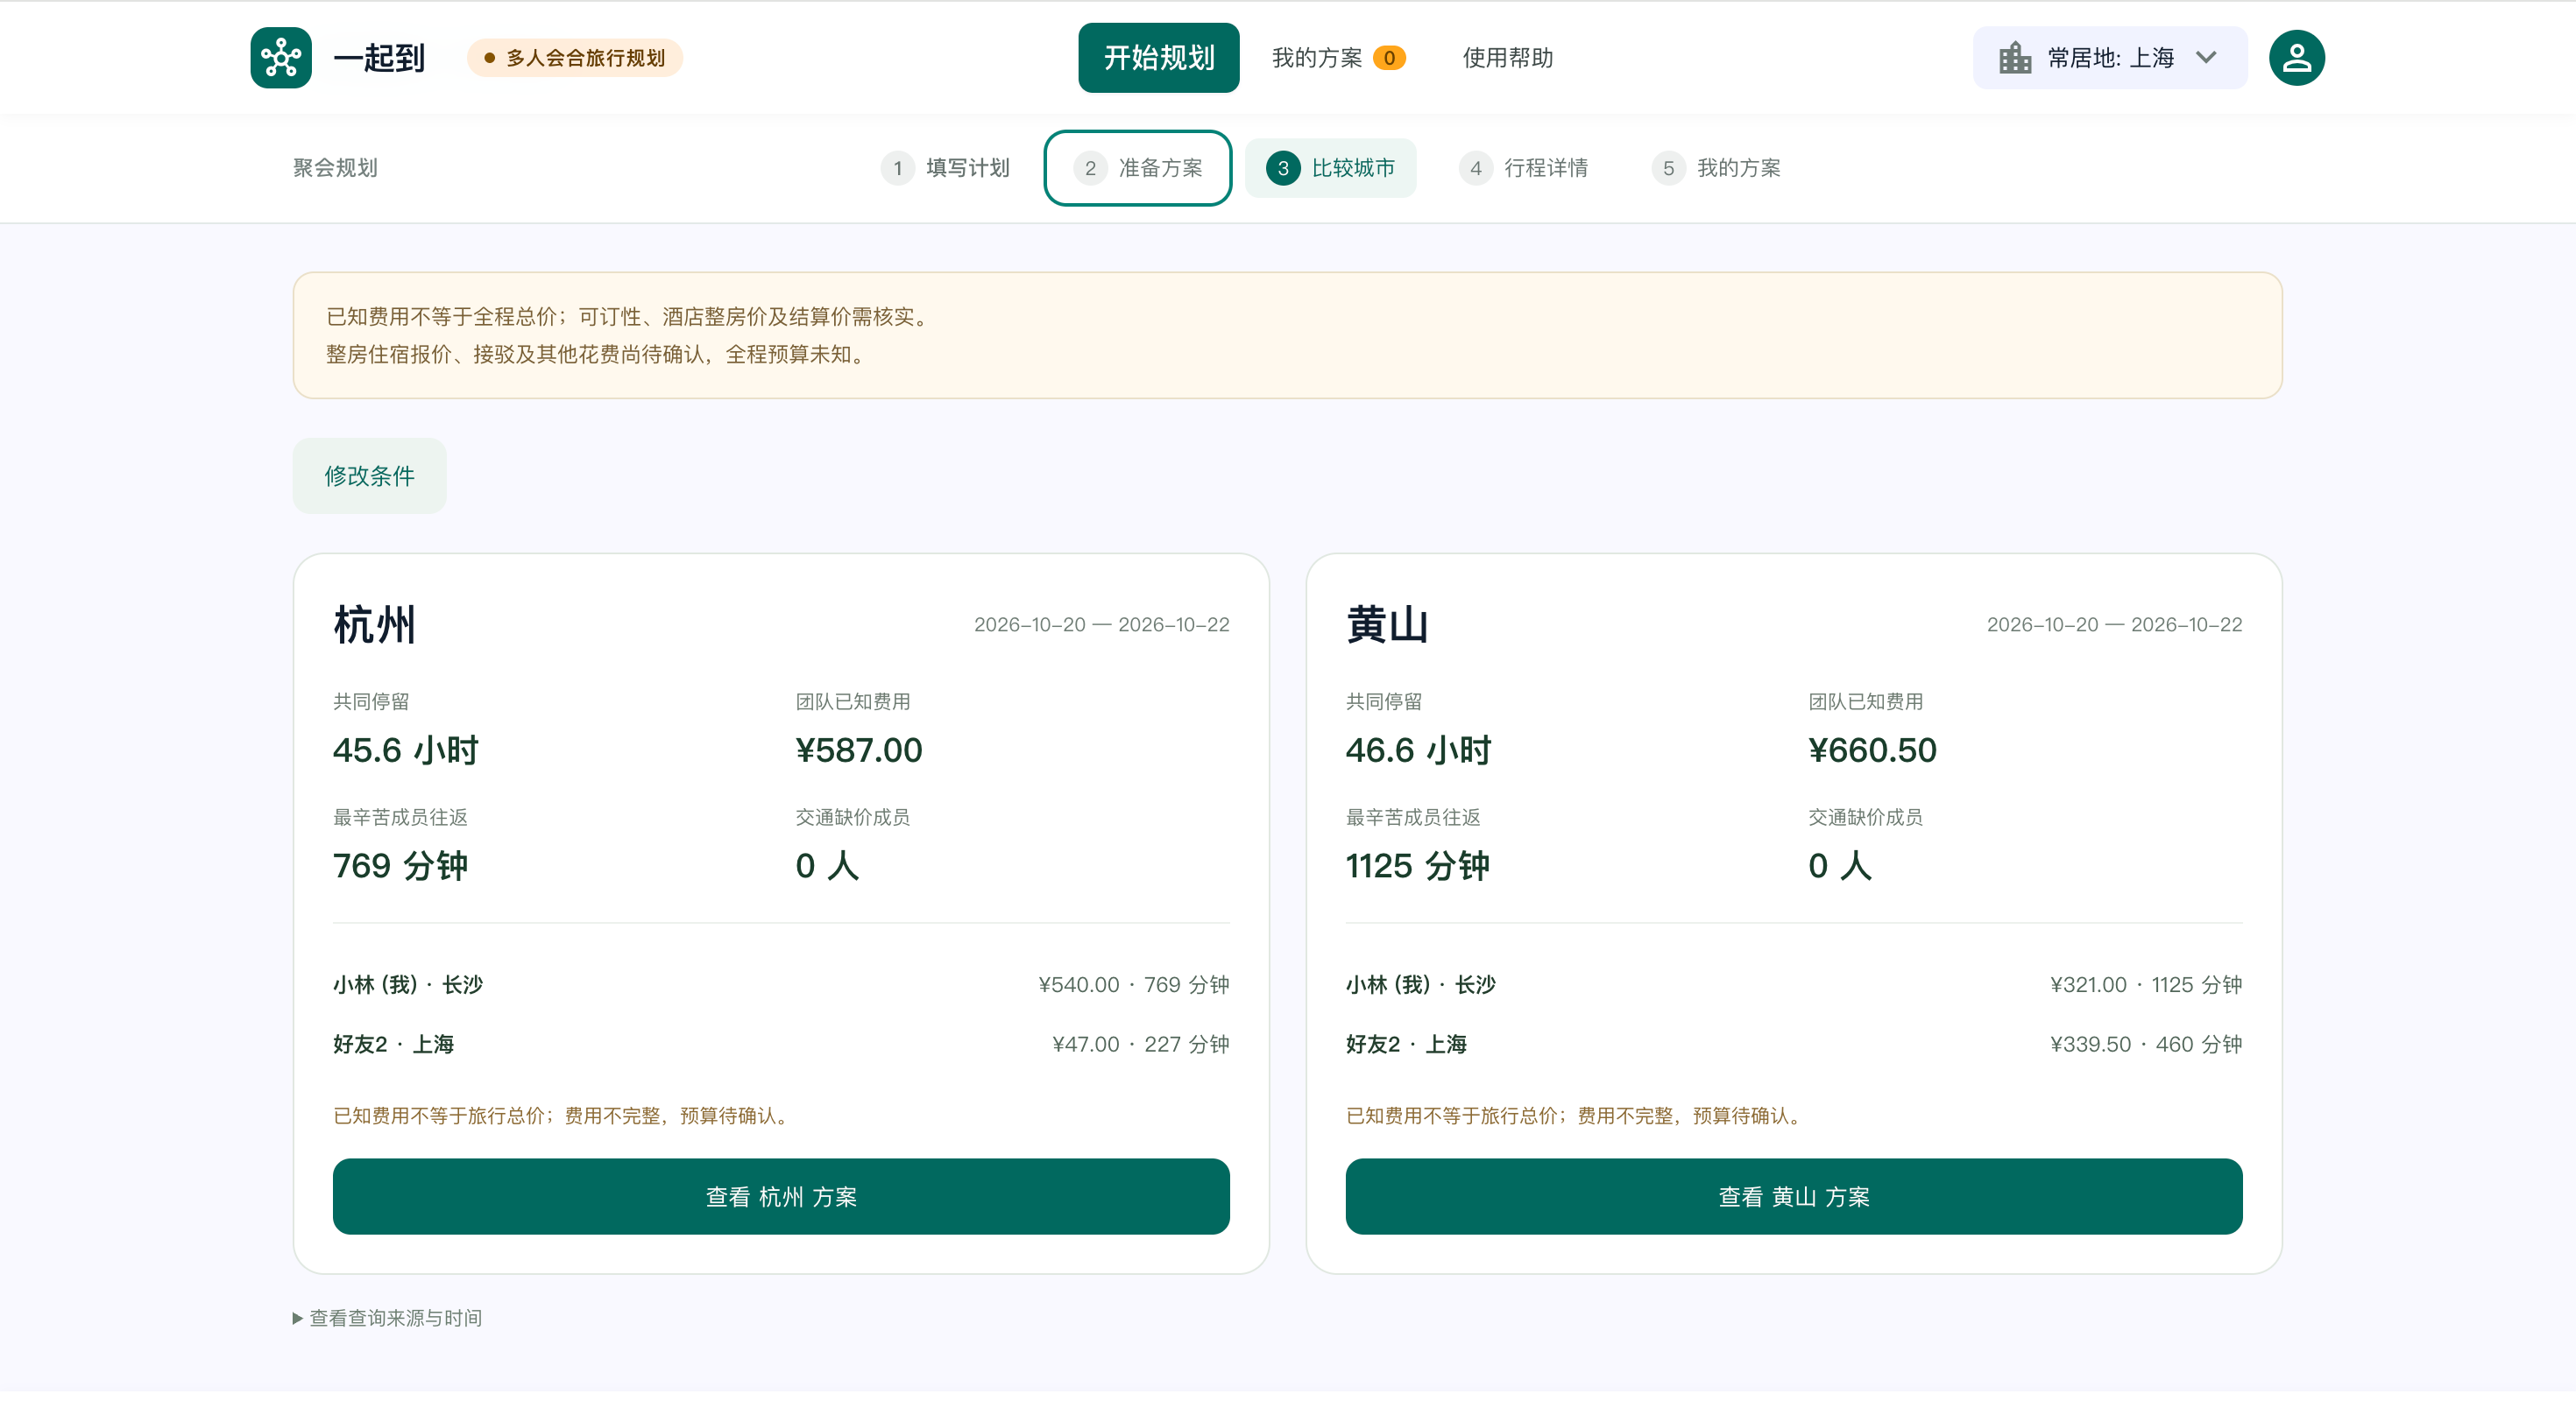The width and height of the screenshot is (2576, 1408).
Task: Click the 46.6 小时 value
Action: (1418, 750)
